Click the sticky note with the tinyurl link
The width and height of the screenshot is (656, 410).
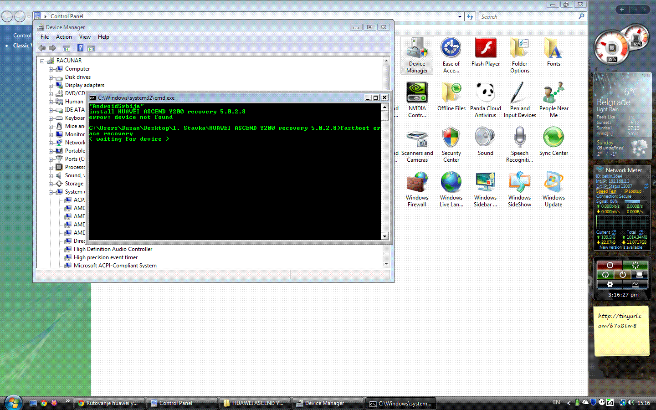(621, 331)
